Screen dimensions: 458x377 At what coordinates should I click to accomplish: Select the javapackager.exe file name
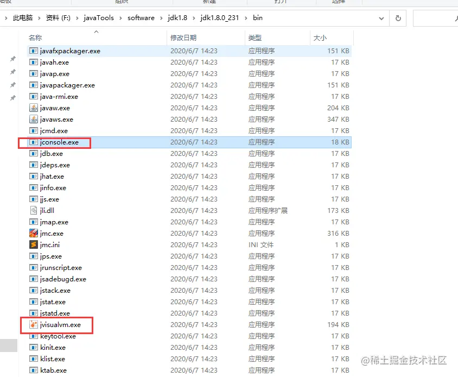[x=67, y=85]
